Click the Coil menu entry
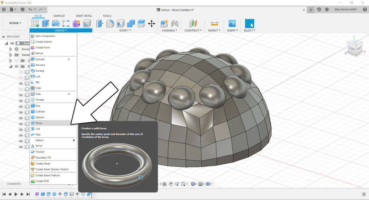Viewport: 369px width, 200px height. coord(38,129)
